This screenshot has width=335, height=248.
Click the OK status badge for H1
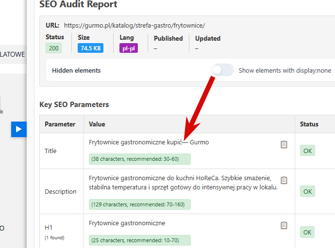tap(307, 232)
